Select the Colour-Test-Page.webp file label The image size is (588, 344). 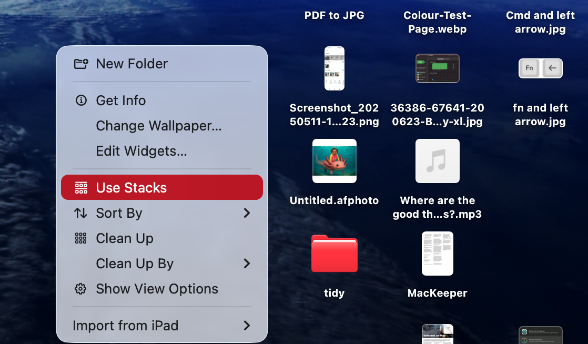tap(437, 22)
